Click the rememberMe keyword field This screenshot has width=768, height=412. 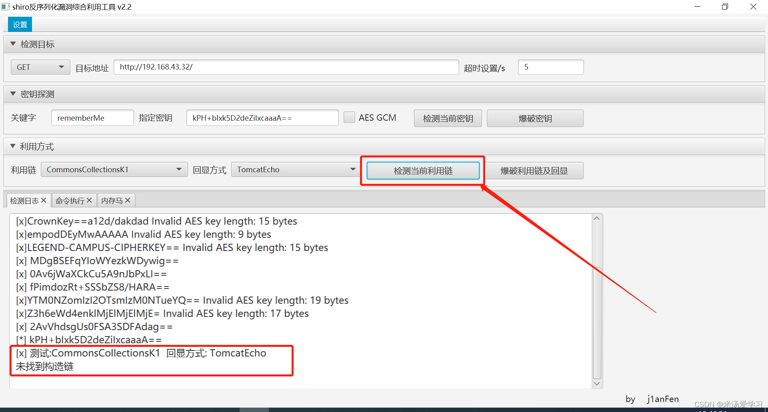[x=92, y=118]
